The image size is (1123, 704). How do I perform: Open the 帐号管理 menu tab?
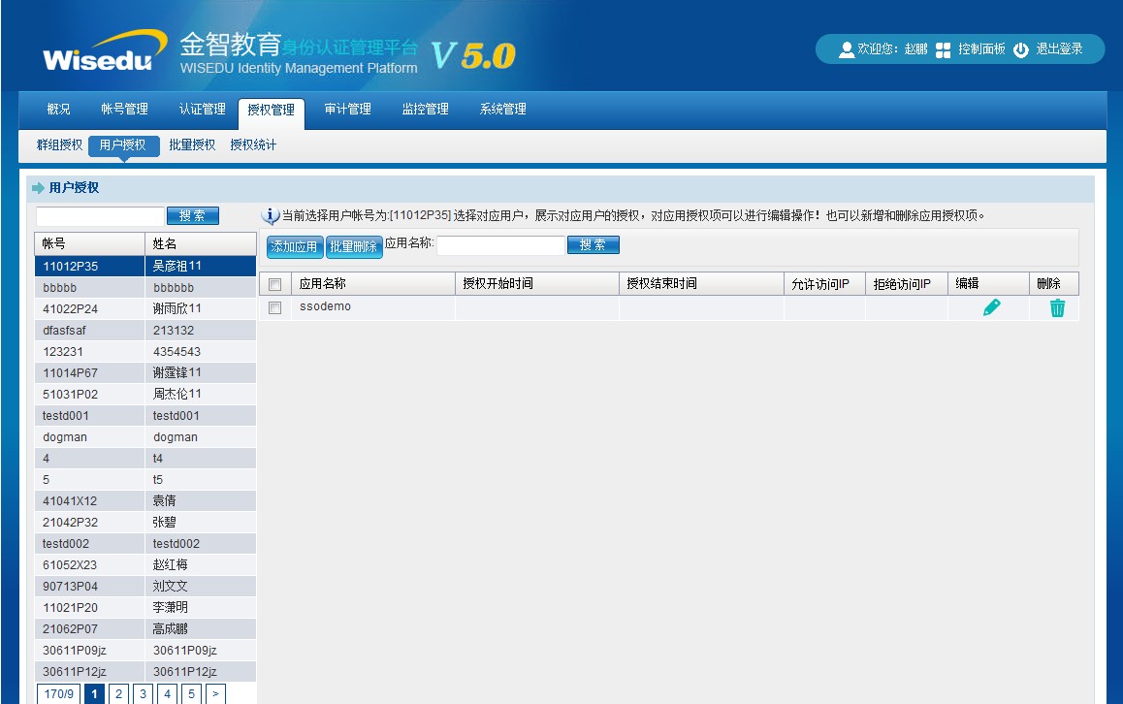(124, 110)
